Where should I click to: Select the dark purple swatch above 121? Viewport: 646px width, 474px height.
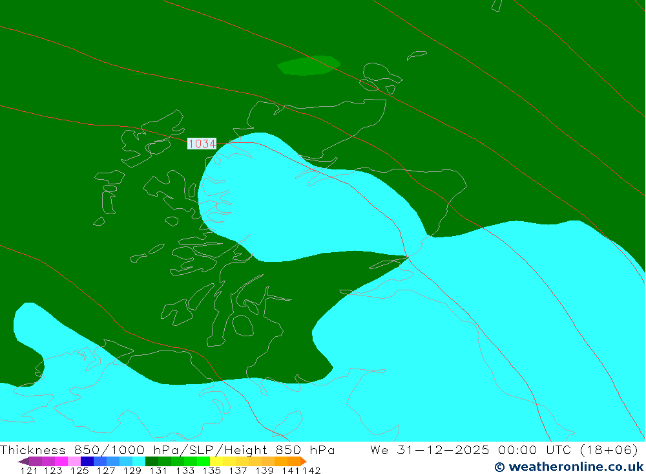tap(36, 461)
